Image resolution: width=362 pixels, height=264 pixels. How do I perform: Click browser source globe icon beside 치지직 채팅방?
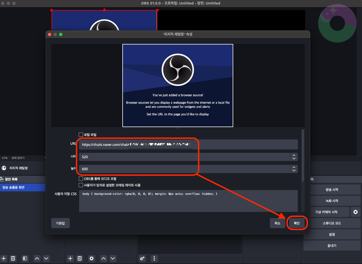point(4,168)
